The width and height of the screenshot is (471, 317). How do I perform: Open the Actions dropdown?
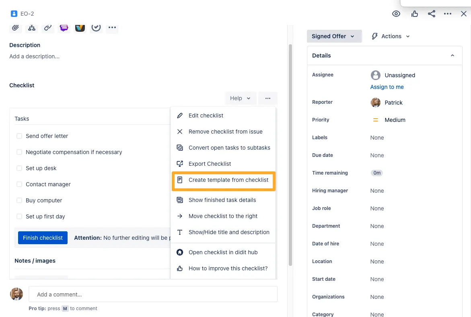pyautogui.click(x=391, y=36)
